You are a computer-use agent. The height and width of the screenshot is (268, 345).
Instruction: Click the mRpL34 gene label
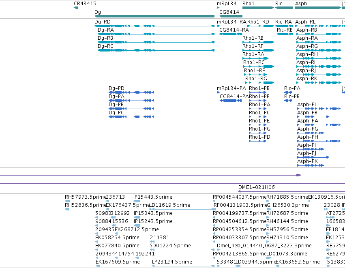[227, 4]
